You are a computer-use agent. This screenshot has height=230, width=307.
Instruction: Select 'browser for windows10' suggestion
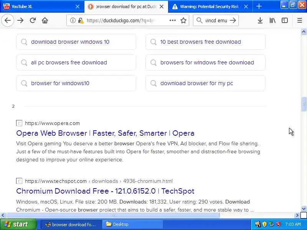pos(76,83)
